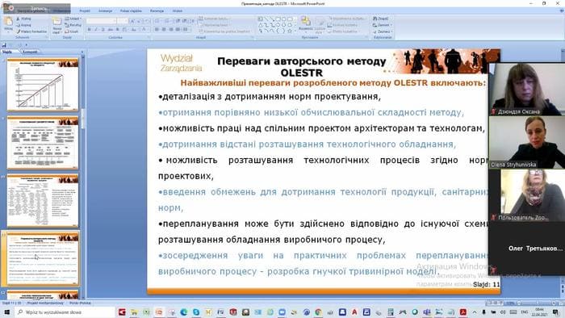Toggle strikethrough formatting
The width and height of the screenshot is (565, 318).
click(110, 30)
